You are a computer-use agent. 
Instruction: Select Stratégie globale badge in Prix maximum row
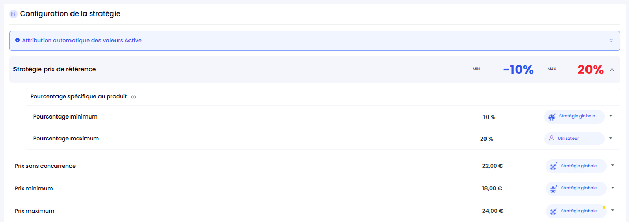tap(576, 211)
